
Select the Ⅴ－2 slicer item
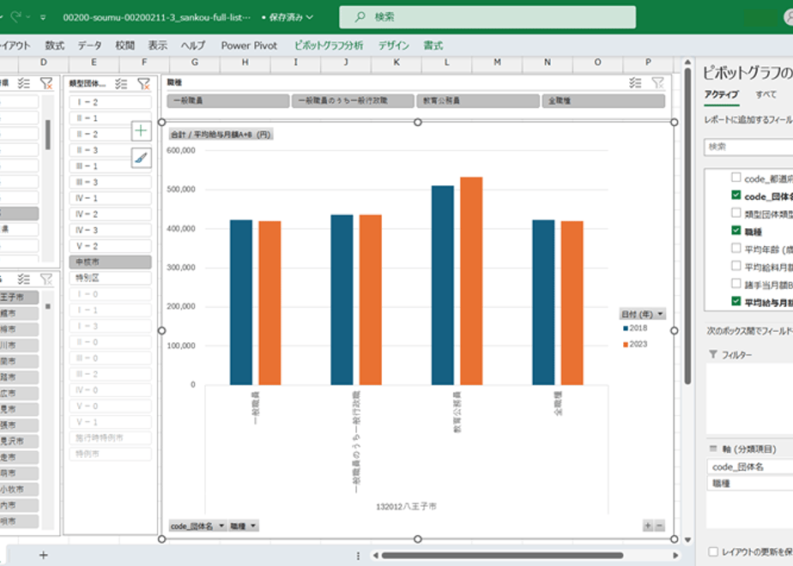110,246
